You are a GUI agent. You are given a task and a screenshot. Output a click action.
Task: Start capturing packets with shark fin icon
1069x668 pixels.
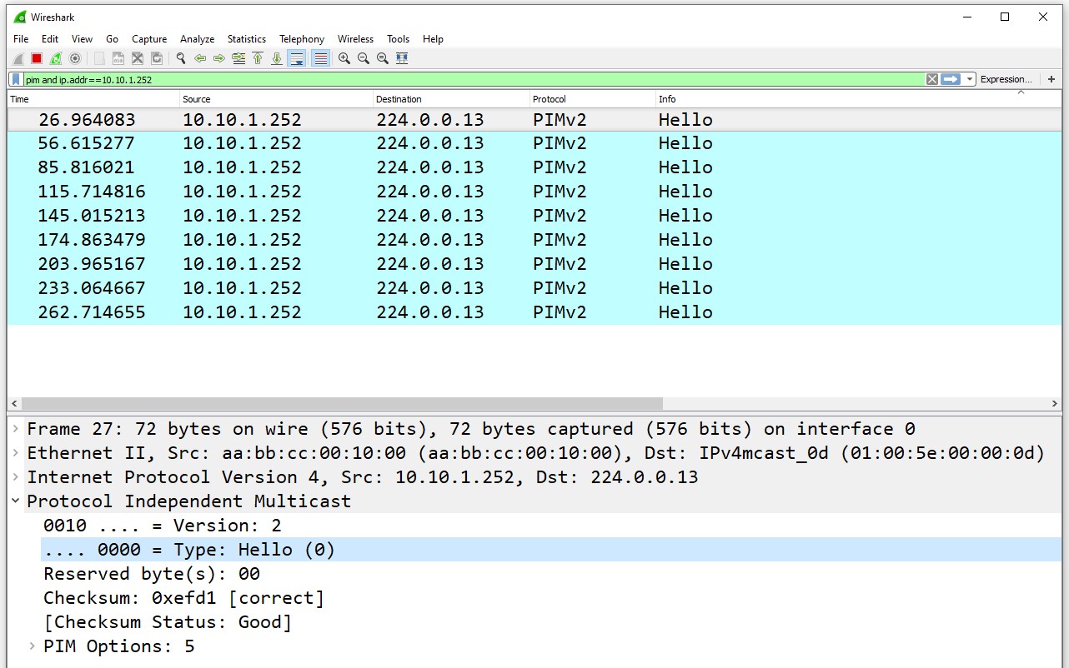[18, 58]
